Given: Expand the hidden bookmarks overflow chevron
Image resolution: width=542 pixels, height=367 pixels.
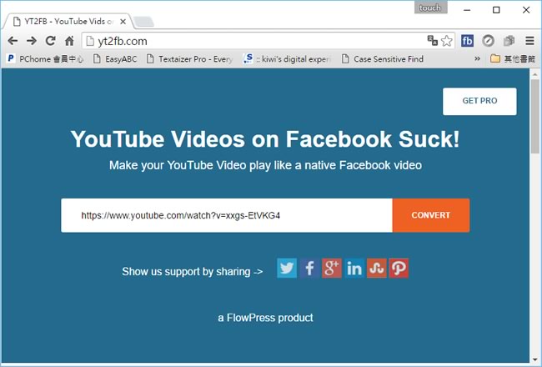Looking at the screenshot, I should 477,59.
